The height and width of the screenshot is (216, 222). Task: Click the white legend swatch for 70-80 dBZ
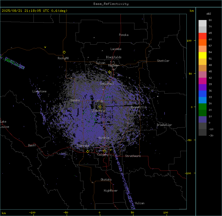[202, 23]
